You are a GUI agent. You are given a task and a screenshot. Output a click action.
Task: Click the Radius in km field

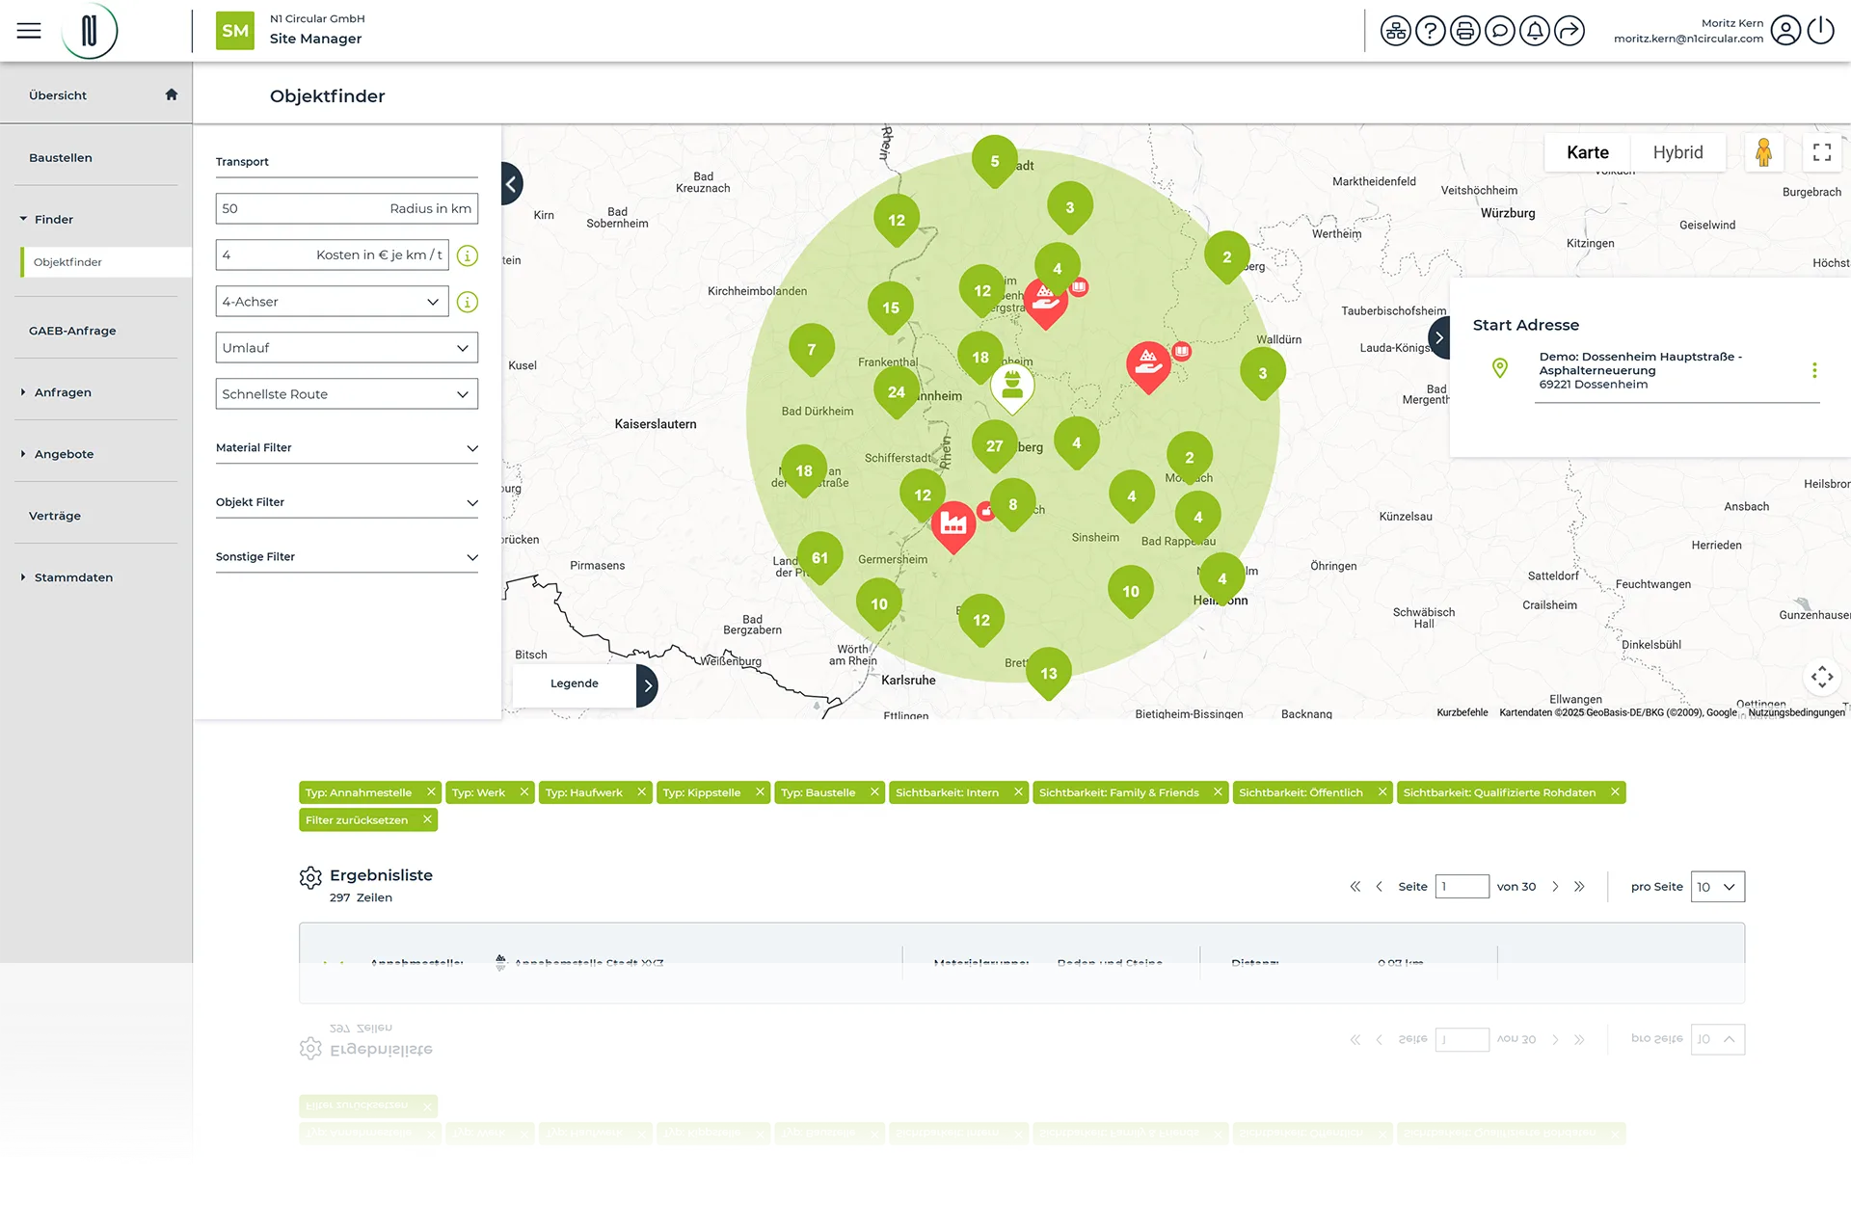[x=347, y=209]
